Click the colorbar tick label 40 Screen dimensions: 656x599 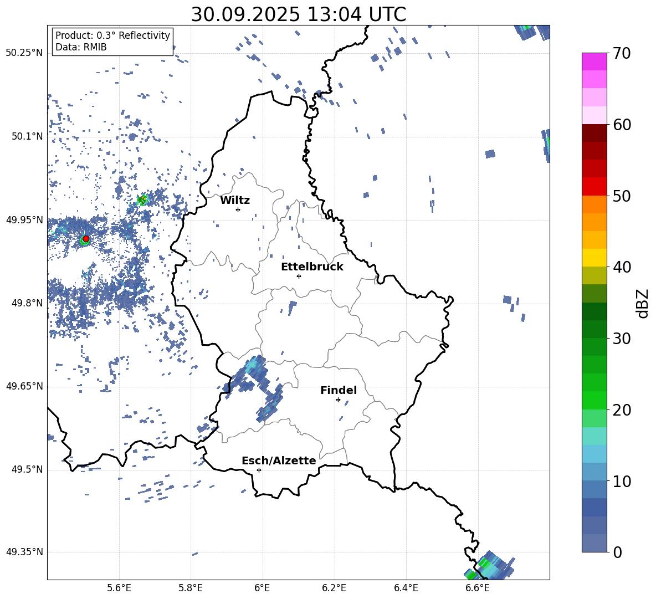click(x=622, y=267)
